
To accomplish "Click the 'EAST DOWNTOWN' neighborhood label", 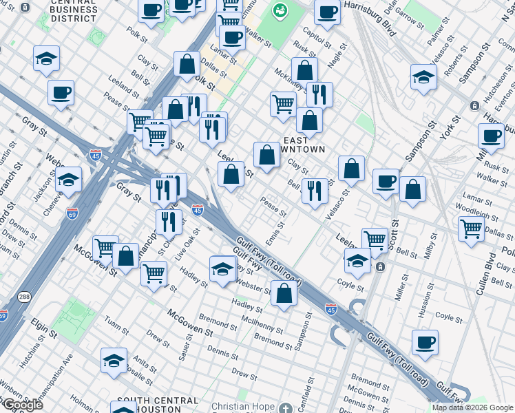I will 302,145.
